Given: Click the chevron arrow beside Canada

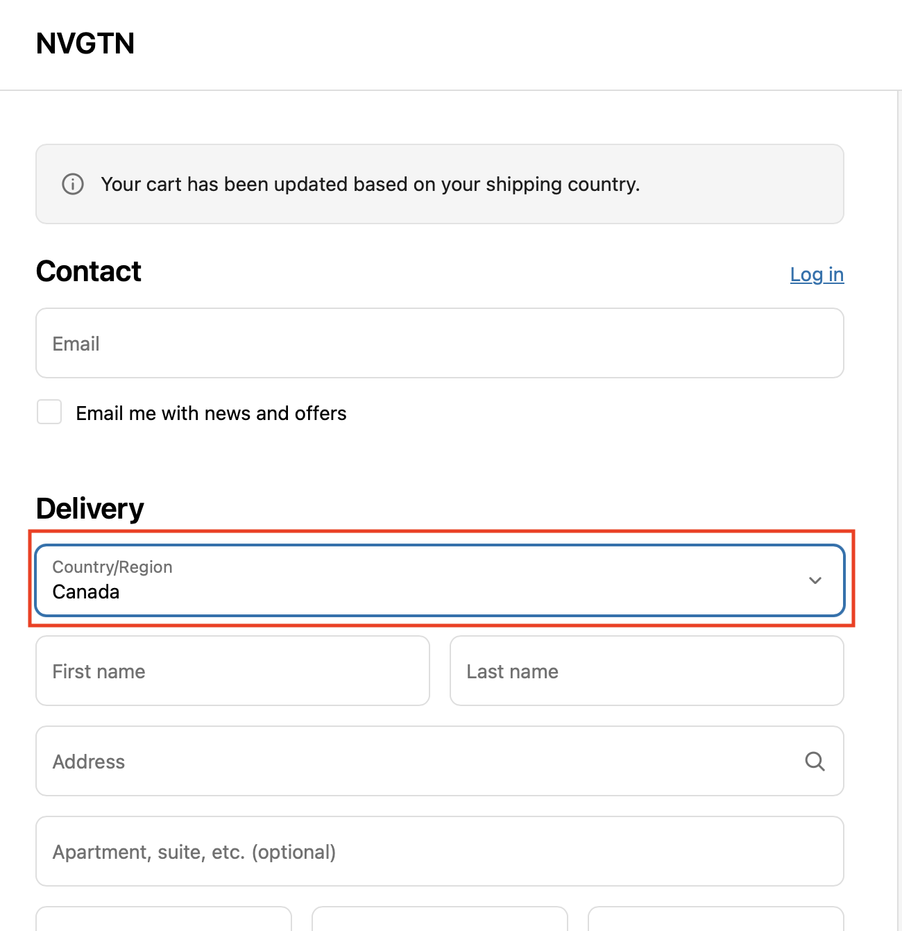Looking at the screenshot, I should pos(815,580).
